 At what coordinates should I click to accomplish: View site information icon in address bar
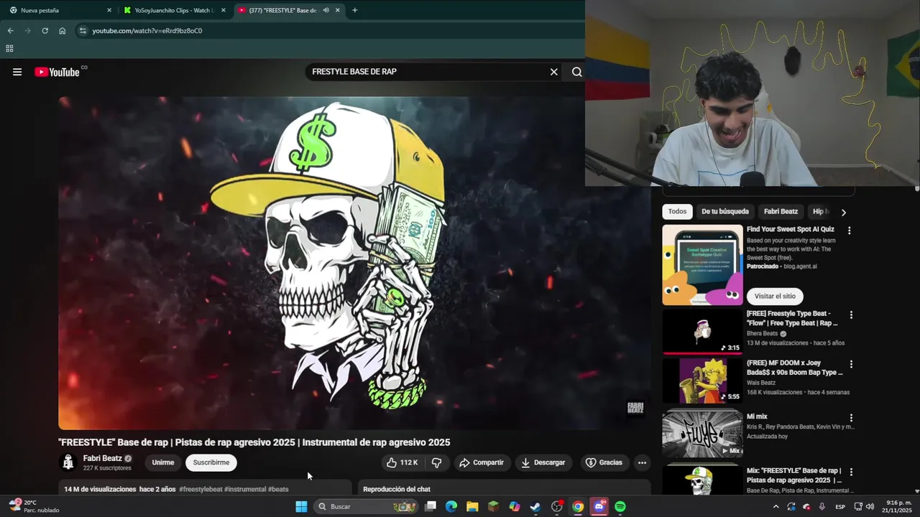tap(83, 31)
